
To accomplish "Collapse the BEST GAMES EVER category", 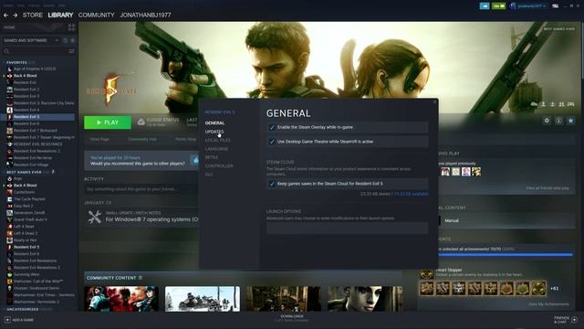I will pyautogui.click(x=25, y=172).
